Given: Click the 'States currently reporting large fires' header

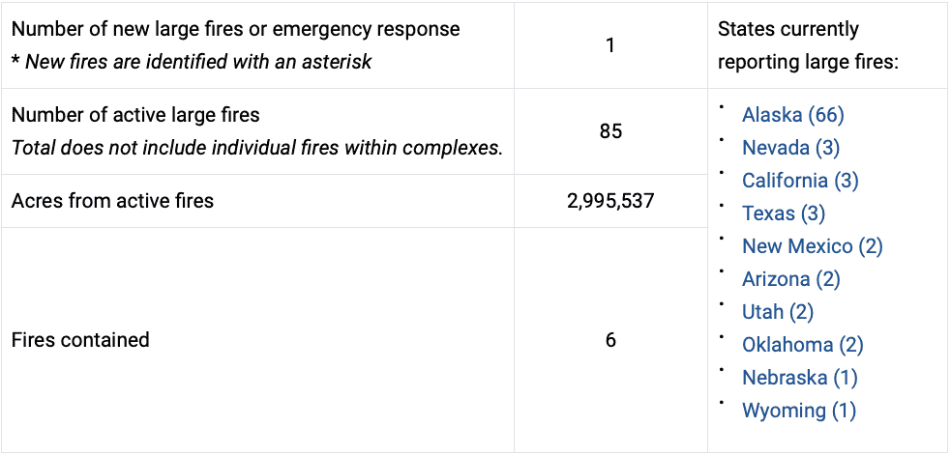Looking at the screenshot, I should (x=808, y=45).
